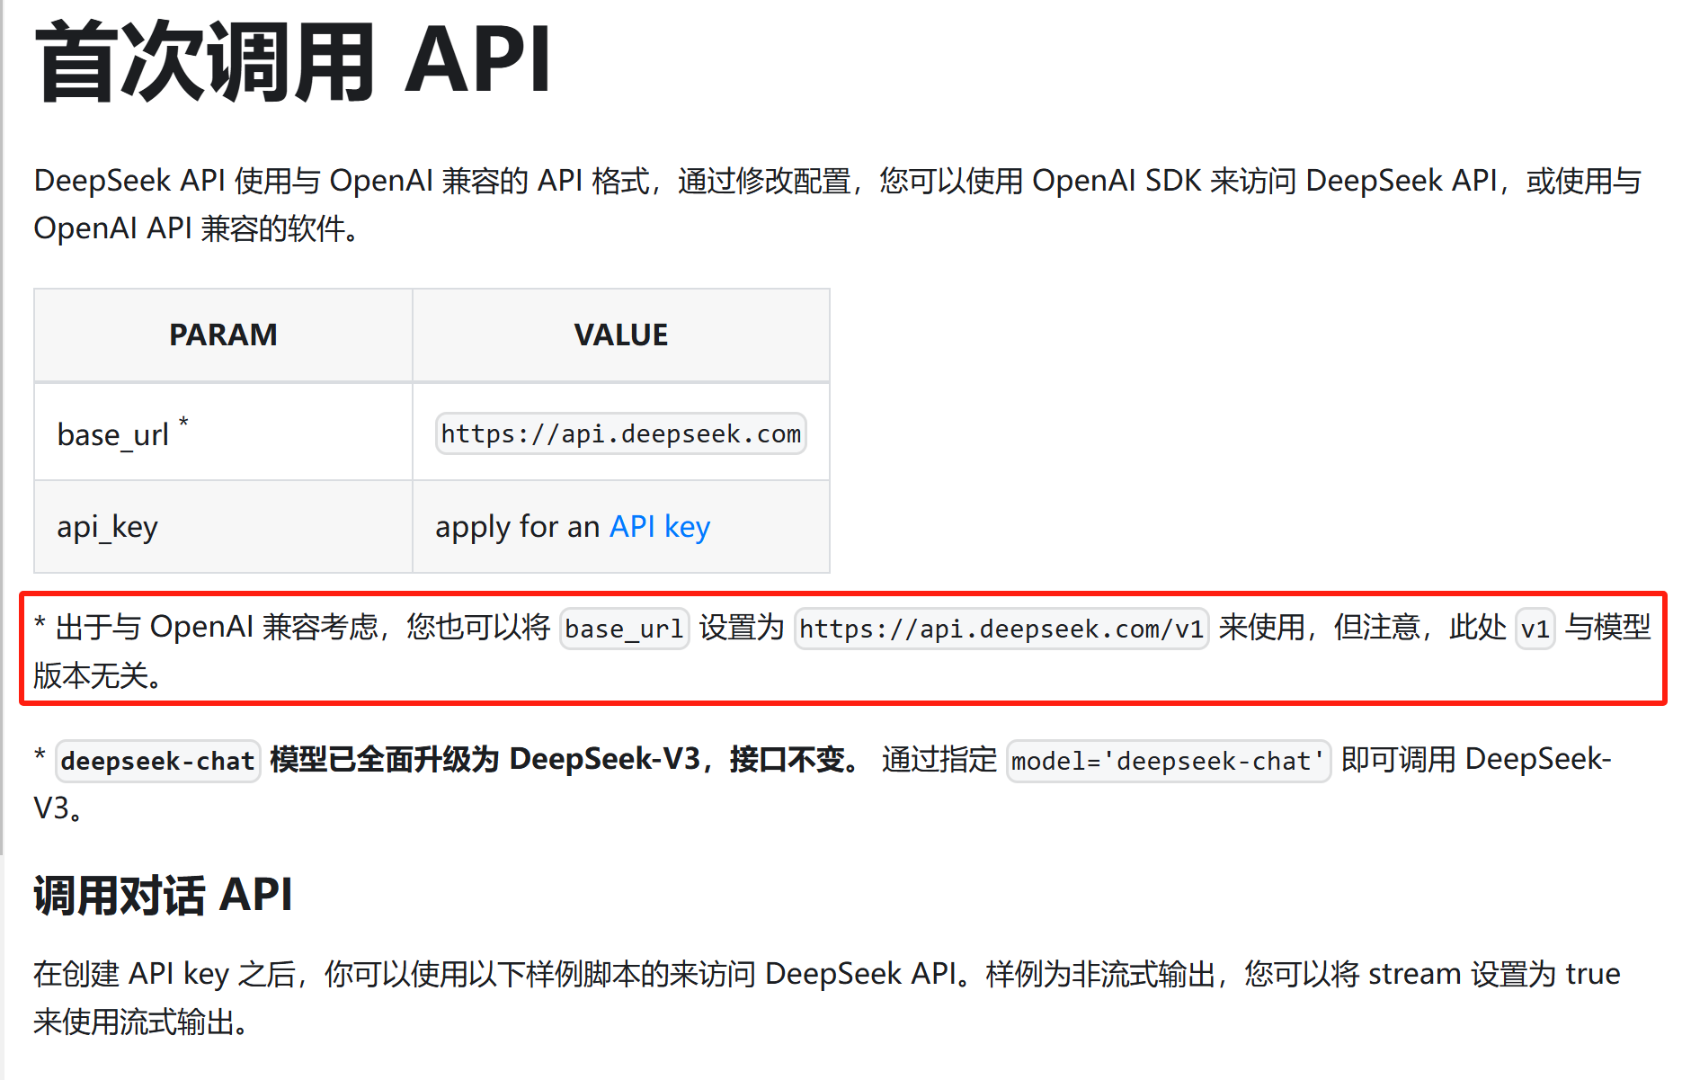Select the "PARAM" table header
The image size is (1682, 1080).
[x=223, y=335]
